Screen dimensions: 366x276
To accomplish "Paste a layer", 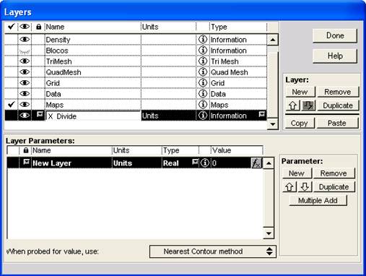I will click(x=337, y=123).
